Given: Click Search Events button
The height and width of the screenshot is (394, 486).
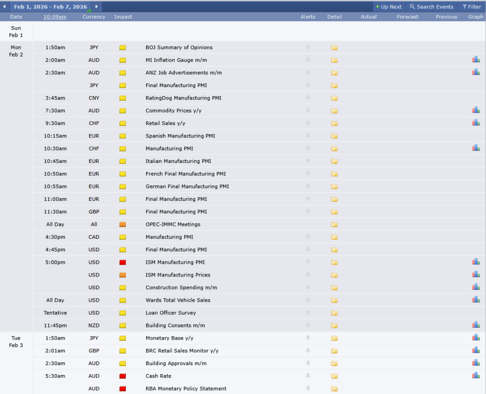Looking at the screenshot, I should [431, 7].
